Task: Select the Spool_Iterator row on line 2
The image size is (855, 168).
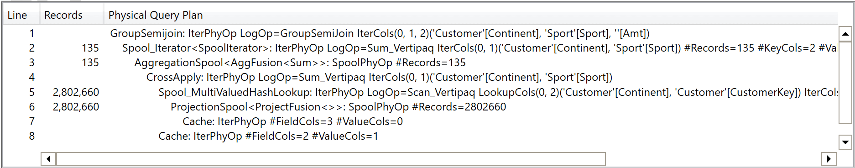Action: (x=420, y=48)
